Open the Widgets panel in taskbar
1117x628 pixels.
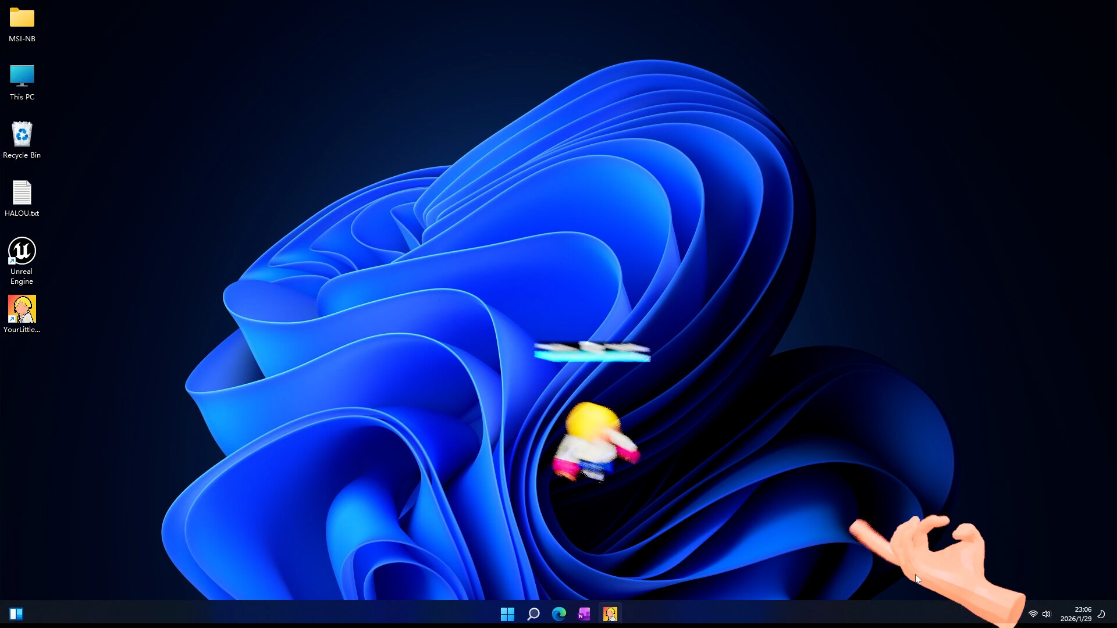[x=16, y=614]
